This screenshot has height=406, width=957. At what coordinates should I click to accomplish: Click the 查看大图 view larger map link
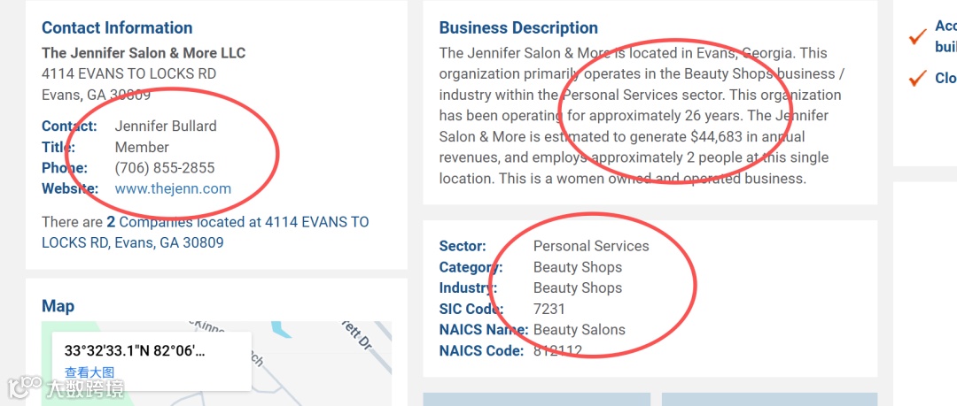click(89, 372)
